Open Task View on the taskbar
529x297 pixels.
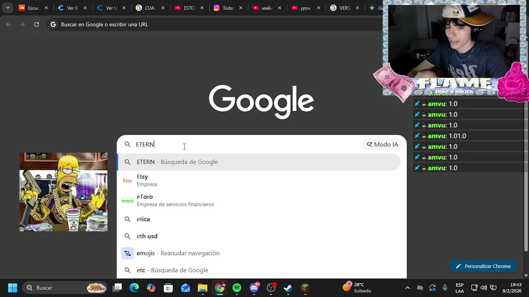coord(118,288)
